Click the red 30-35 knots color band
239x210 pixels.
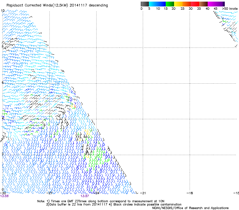coord(195,4)
